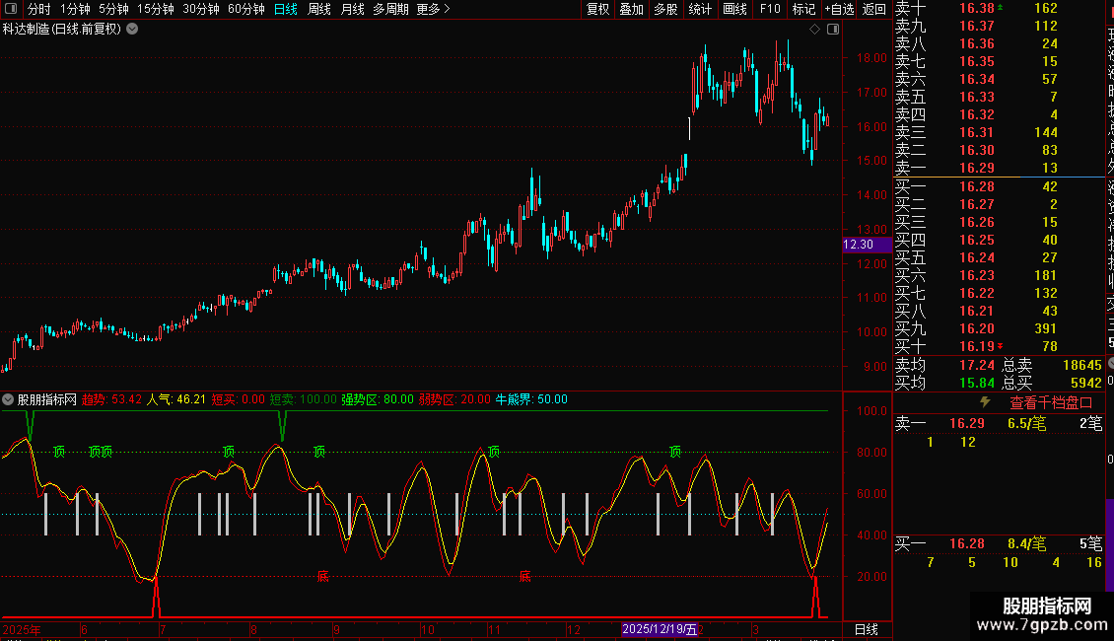Click the 买十 price 16.19
Image resolution: width=1114 pixels, height=641 pixels.
click(x=977, y=346)
